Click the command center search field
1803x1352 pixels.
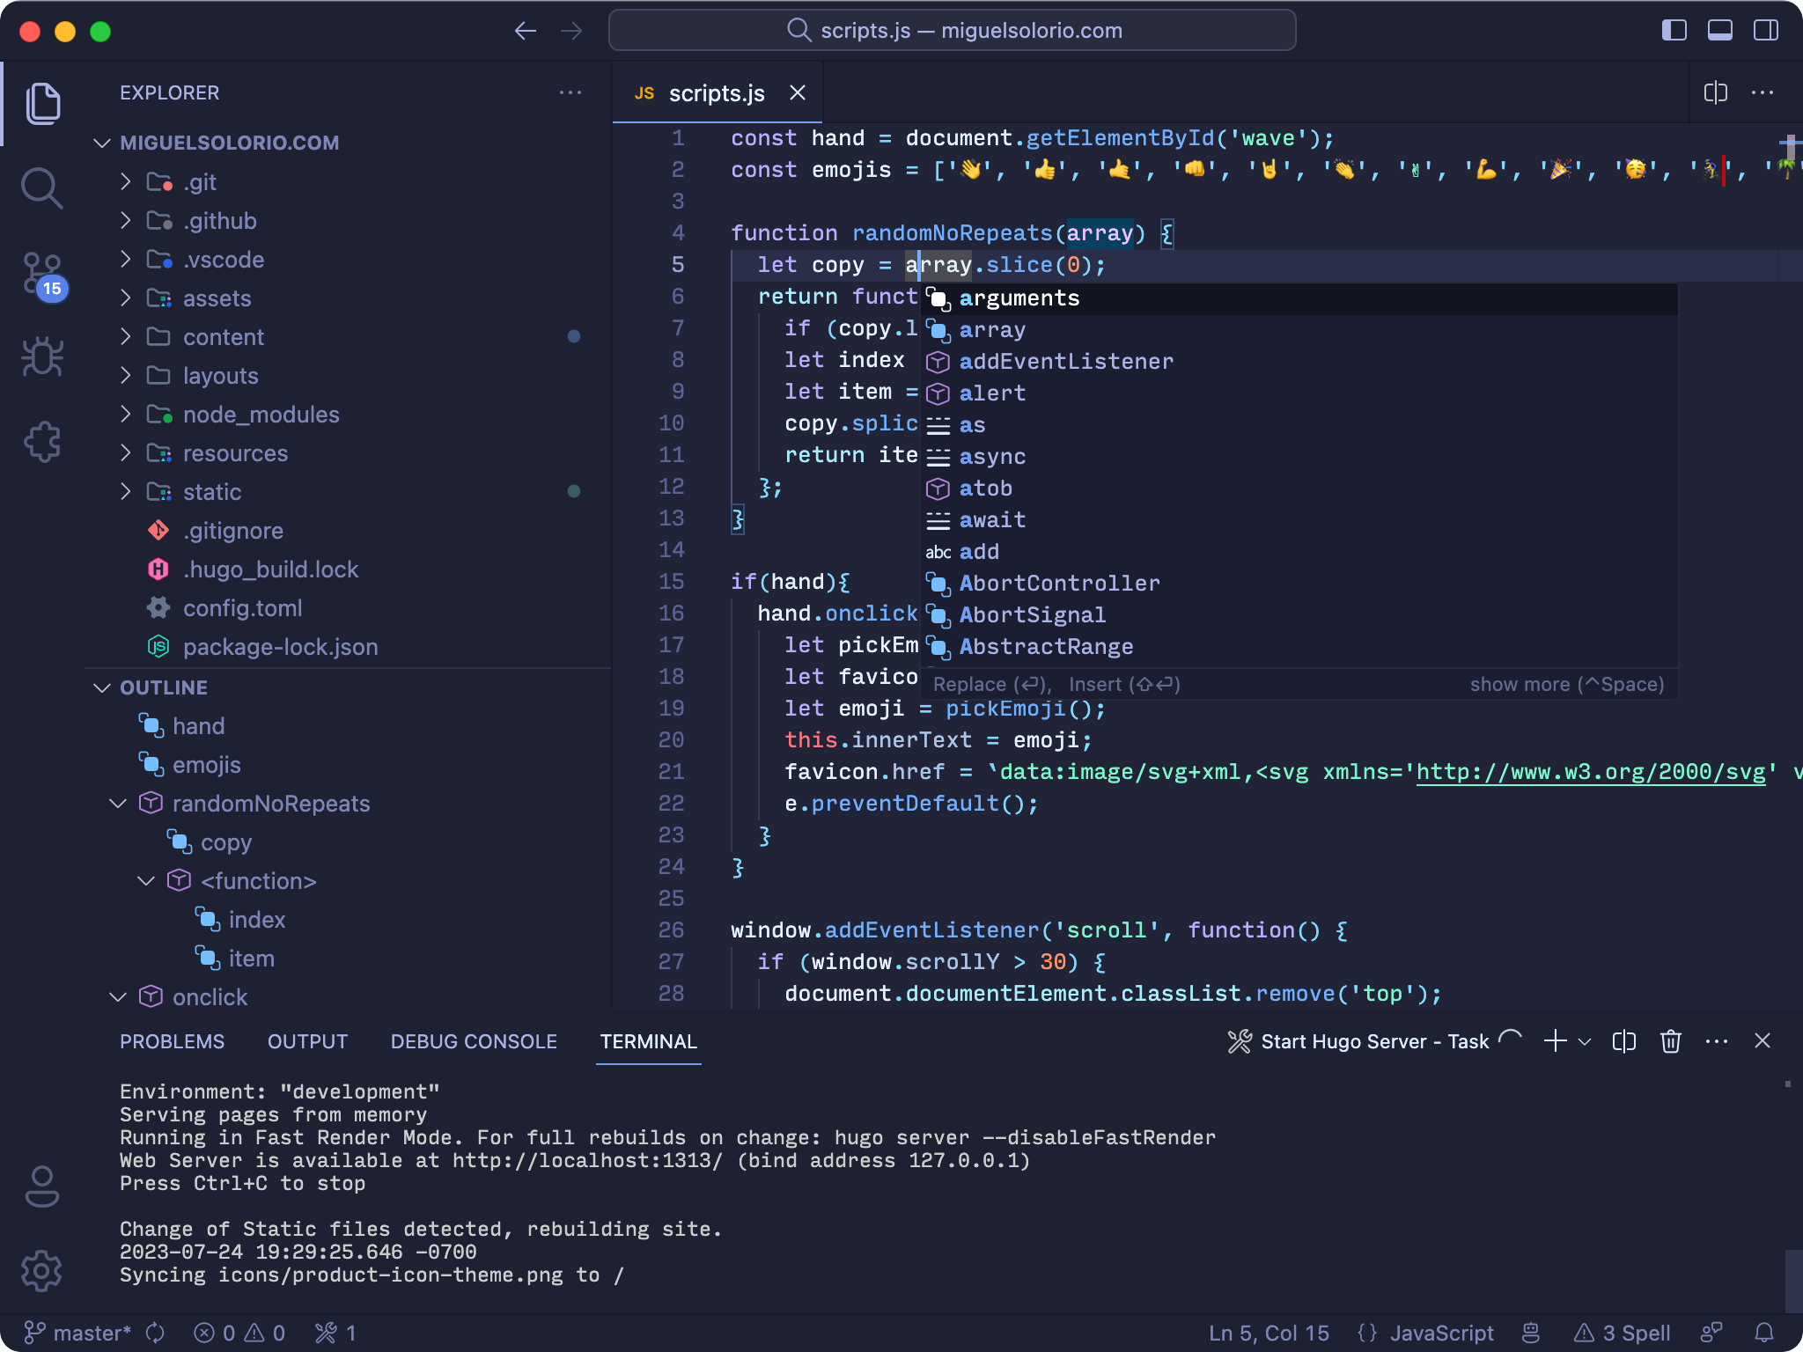[952, 31]
